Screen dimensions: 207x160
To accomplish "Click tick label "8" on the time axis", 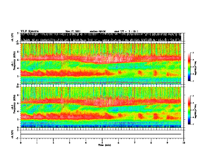I will point(151,143).
